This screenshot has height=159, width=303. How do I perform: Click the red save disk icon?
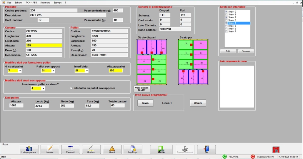276,150
